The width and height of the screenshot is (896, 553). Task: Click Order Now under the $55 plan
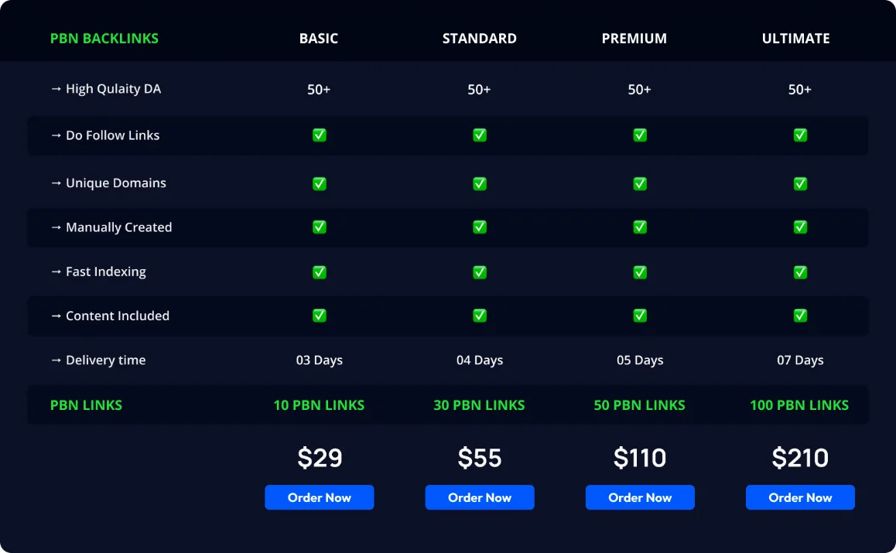pyautogui.click(x=479, y=497)
